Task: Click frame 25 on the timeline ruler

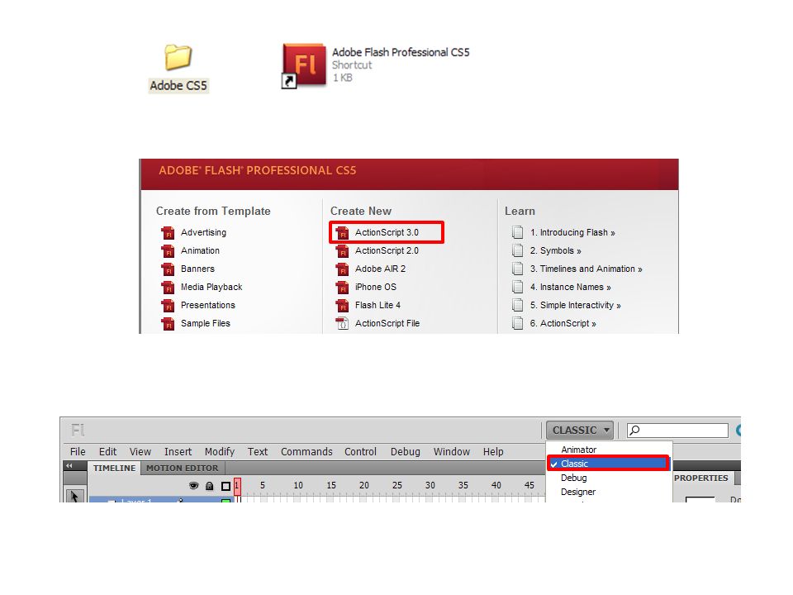Action: (397, 485)
